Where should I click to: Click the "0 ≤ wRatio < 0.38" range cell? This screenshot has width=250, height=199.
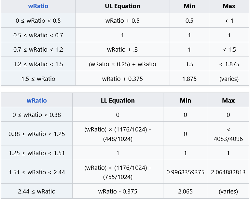36,115
